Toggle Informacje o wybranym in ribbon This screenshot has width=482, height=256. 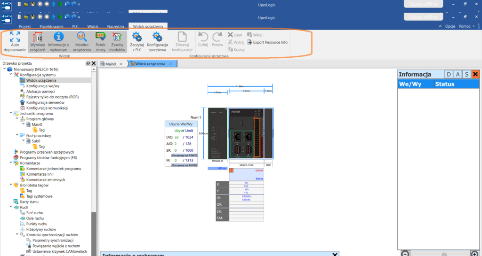point(59,42)
